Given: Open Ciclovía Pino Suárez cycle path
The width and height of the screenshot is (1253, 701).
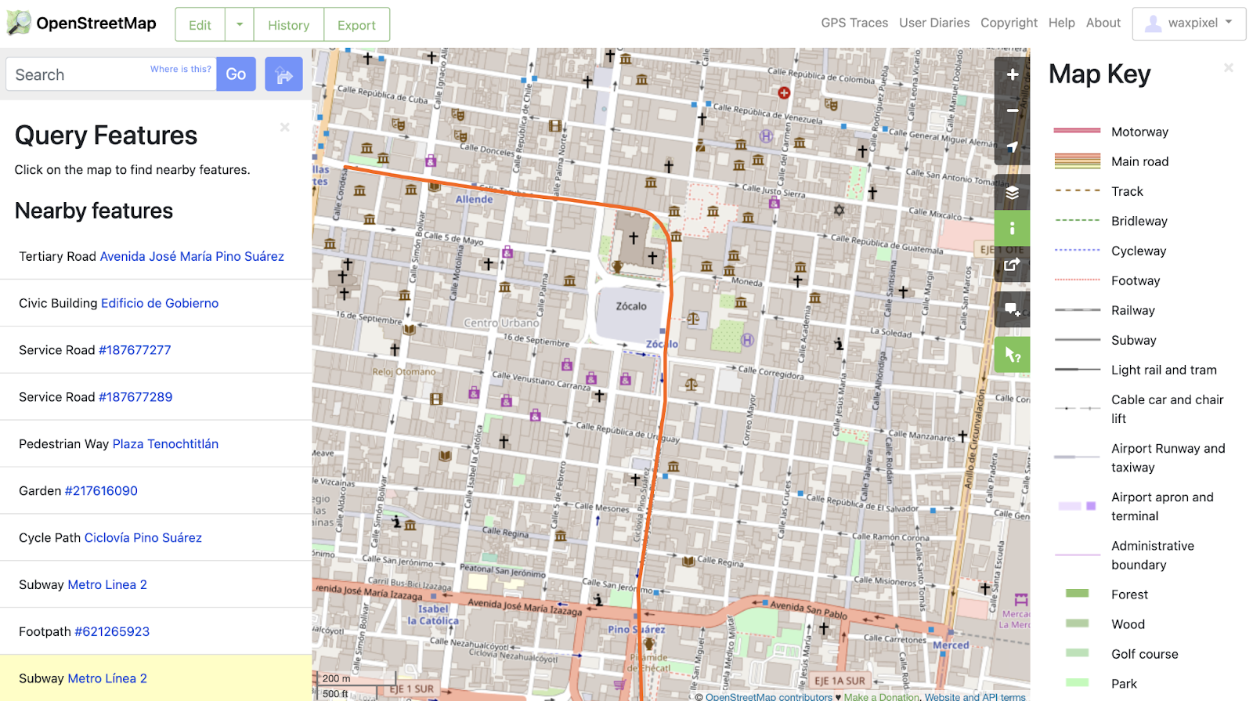Looking at the screenshot, I should (143, 538).
